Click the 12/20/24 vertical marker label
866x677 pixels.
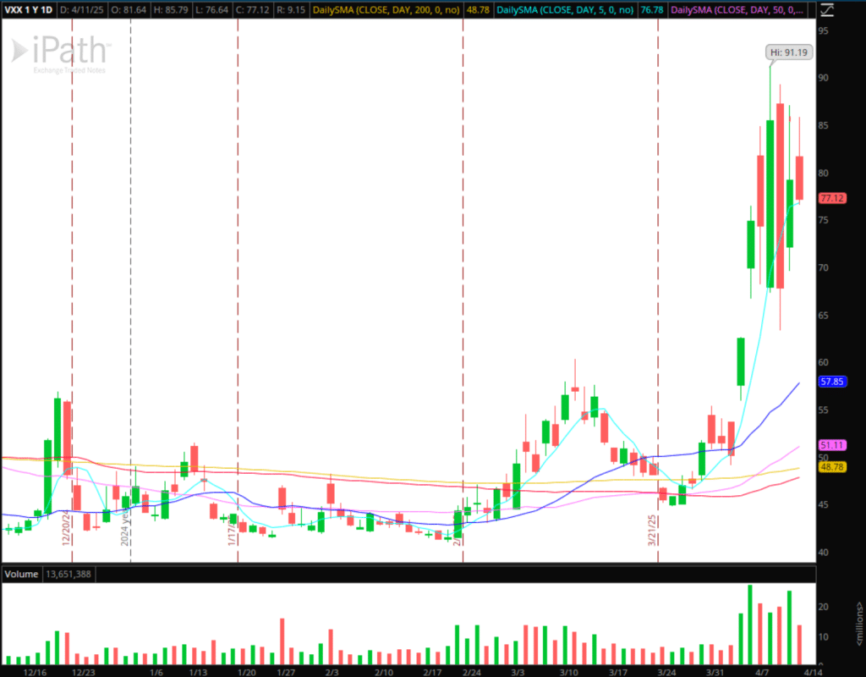[66, 528]
